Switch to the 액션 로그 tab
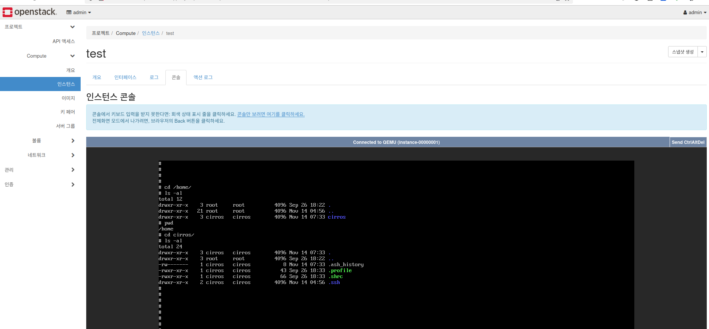 (x=203, y=77)
